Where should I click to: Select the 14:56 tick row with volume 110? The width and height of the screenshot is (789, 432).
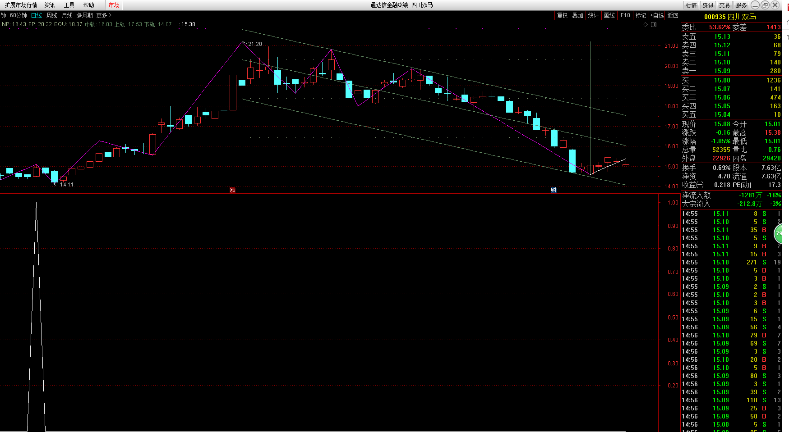(731, 400)
